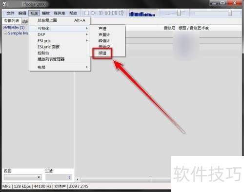Click the Previous track toolbar button

[x=107, y=13]
